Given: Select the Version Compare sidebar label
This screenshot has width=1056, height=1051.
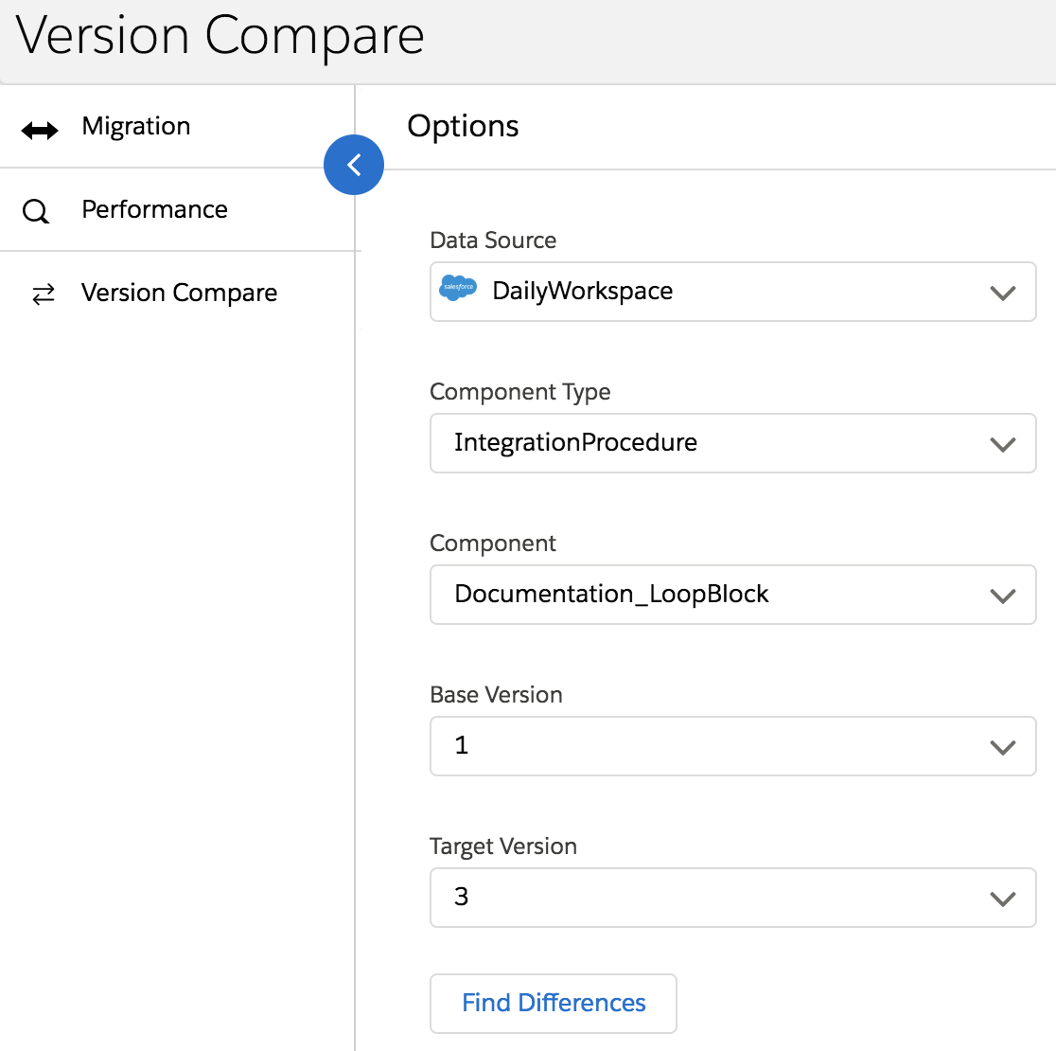Looking at the screenshot, I should click(179, 294).
